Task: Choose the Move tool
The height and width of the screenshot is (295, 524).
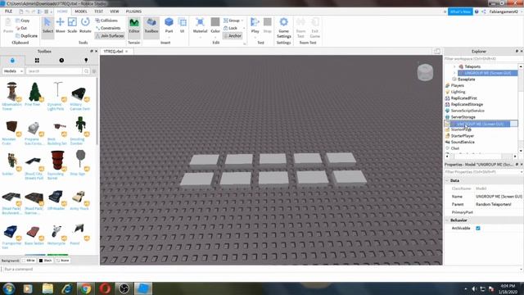Action: [60, 25]
